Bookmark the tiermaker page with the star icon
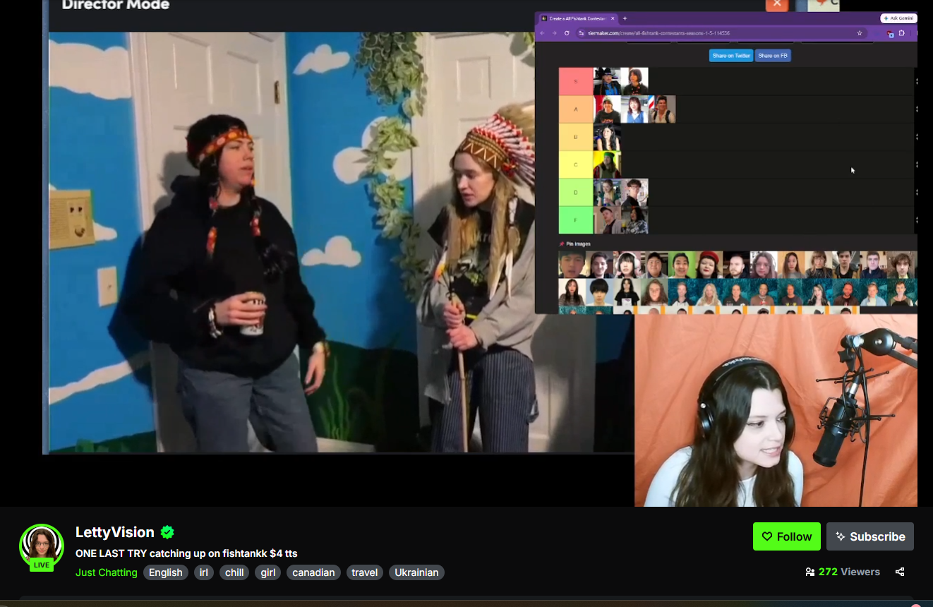 (860, 33)
